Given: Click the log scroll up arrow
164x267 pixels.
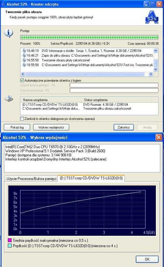Looking at the screenshot, I should click(156, 50).
